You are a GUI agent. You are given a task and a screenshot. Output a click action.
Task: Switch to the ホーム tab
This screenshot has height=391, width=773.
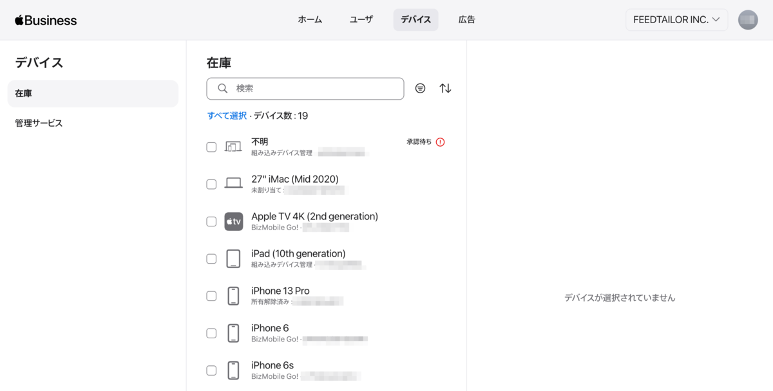pyautogui.click(x=310, y=20)
